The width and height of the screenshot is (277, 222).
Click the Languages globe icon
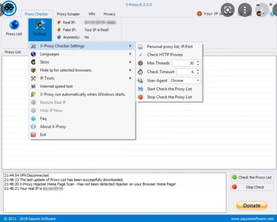point(33,54)
